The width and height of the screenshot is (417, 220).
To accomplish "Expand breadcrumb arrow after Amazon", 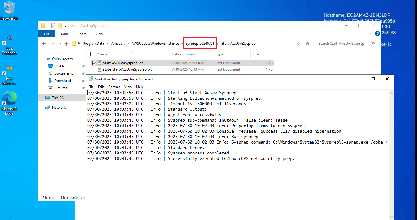I will pyautogui.click(x=128, y=44).
